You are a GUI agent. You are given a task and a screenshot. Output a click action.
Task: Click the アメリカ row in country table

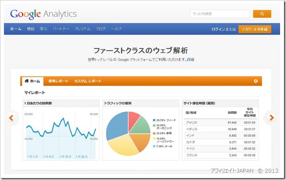pyautogui.click(x=220, y=122)
